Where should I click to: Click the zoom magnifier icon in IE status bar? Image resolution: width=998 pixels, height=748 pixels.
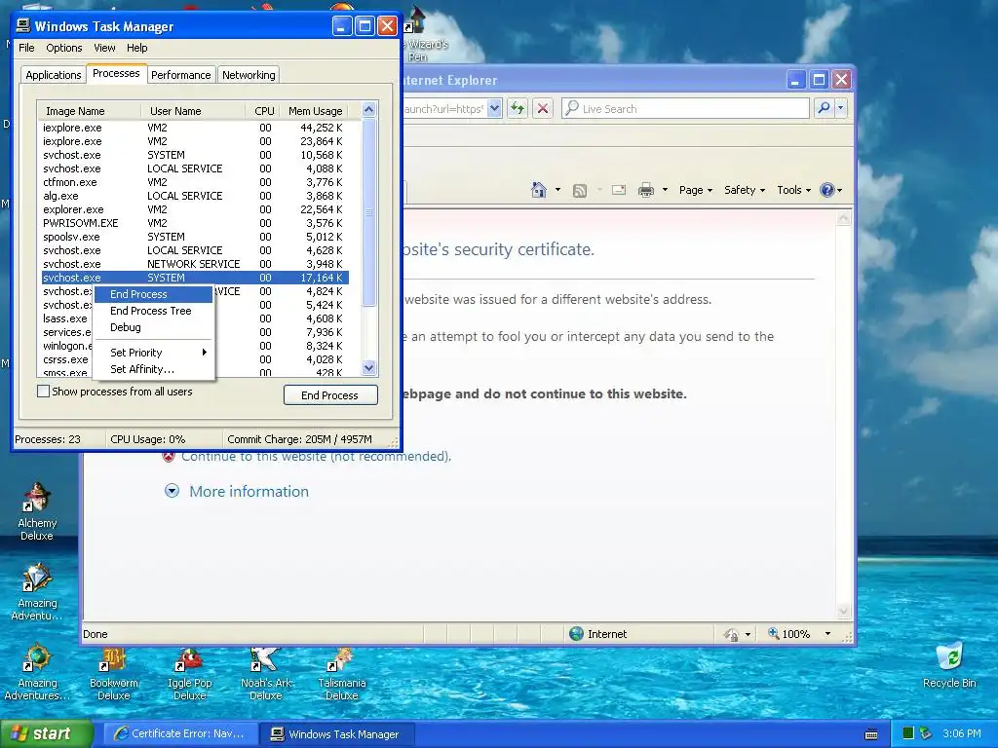[773, 633]
